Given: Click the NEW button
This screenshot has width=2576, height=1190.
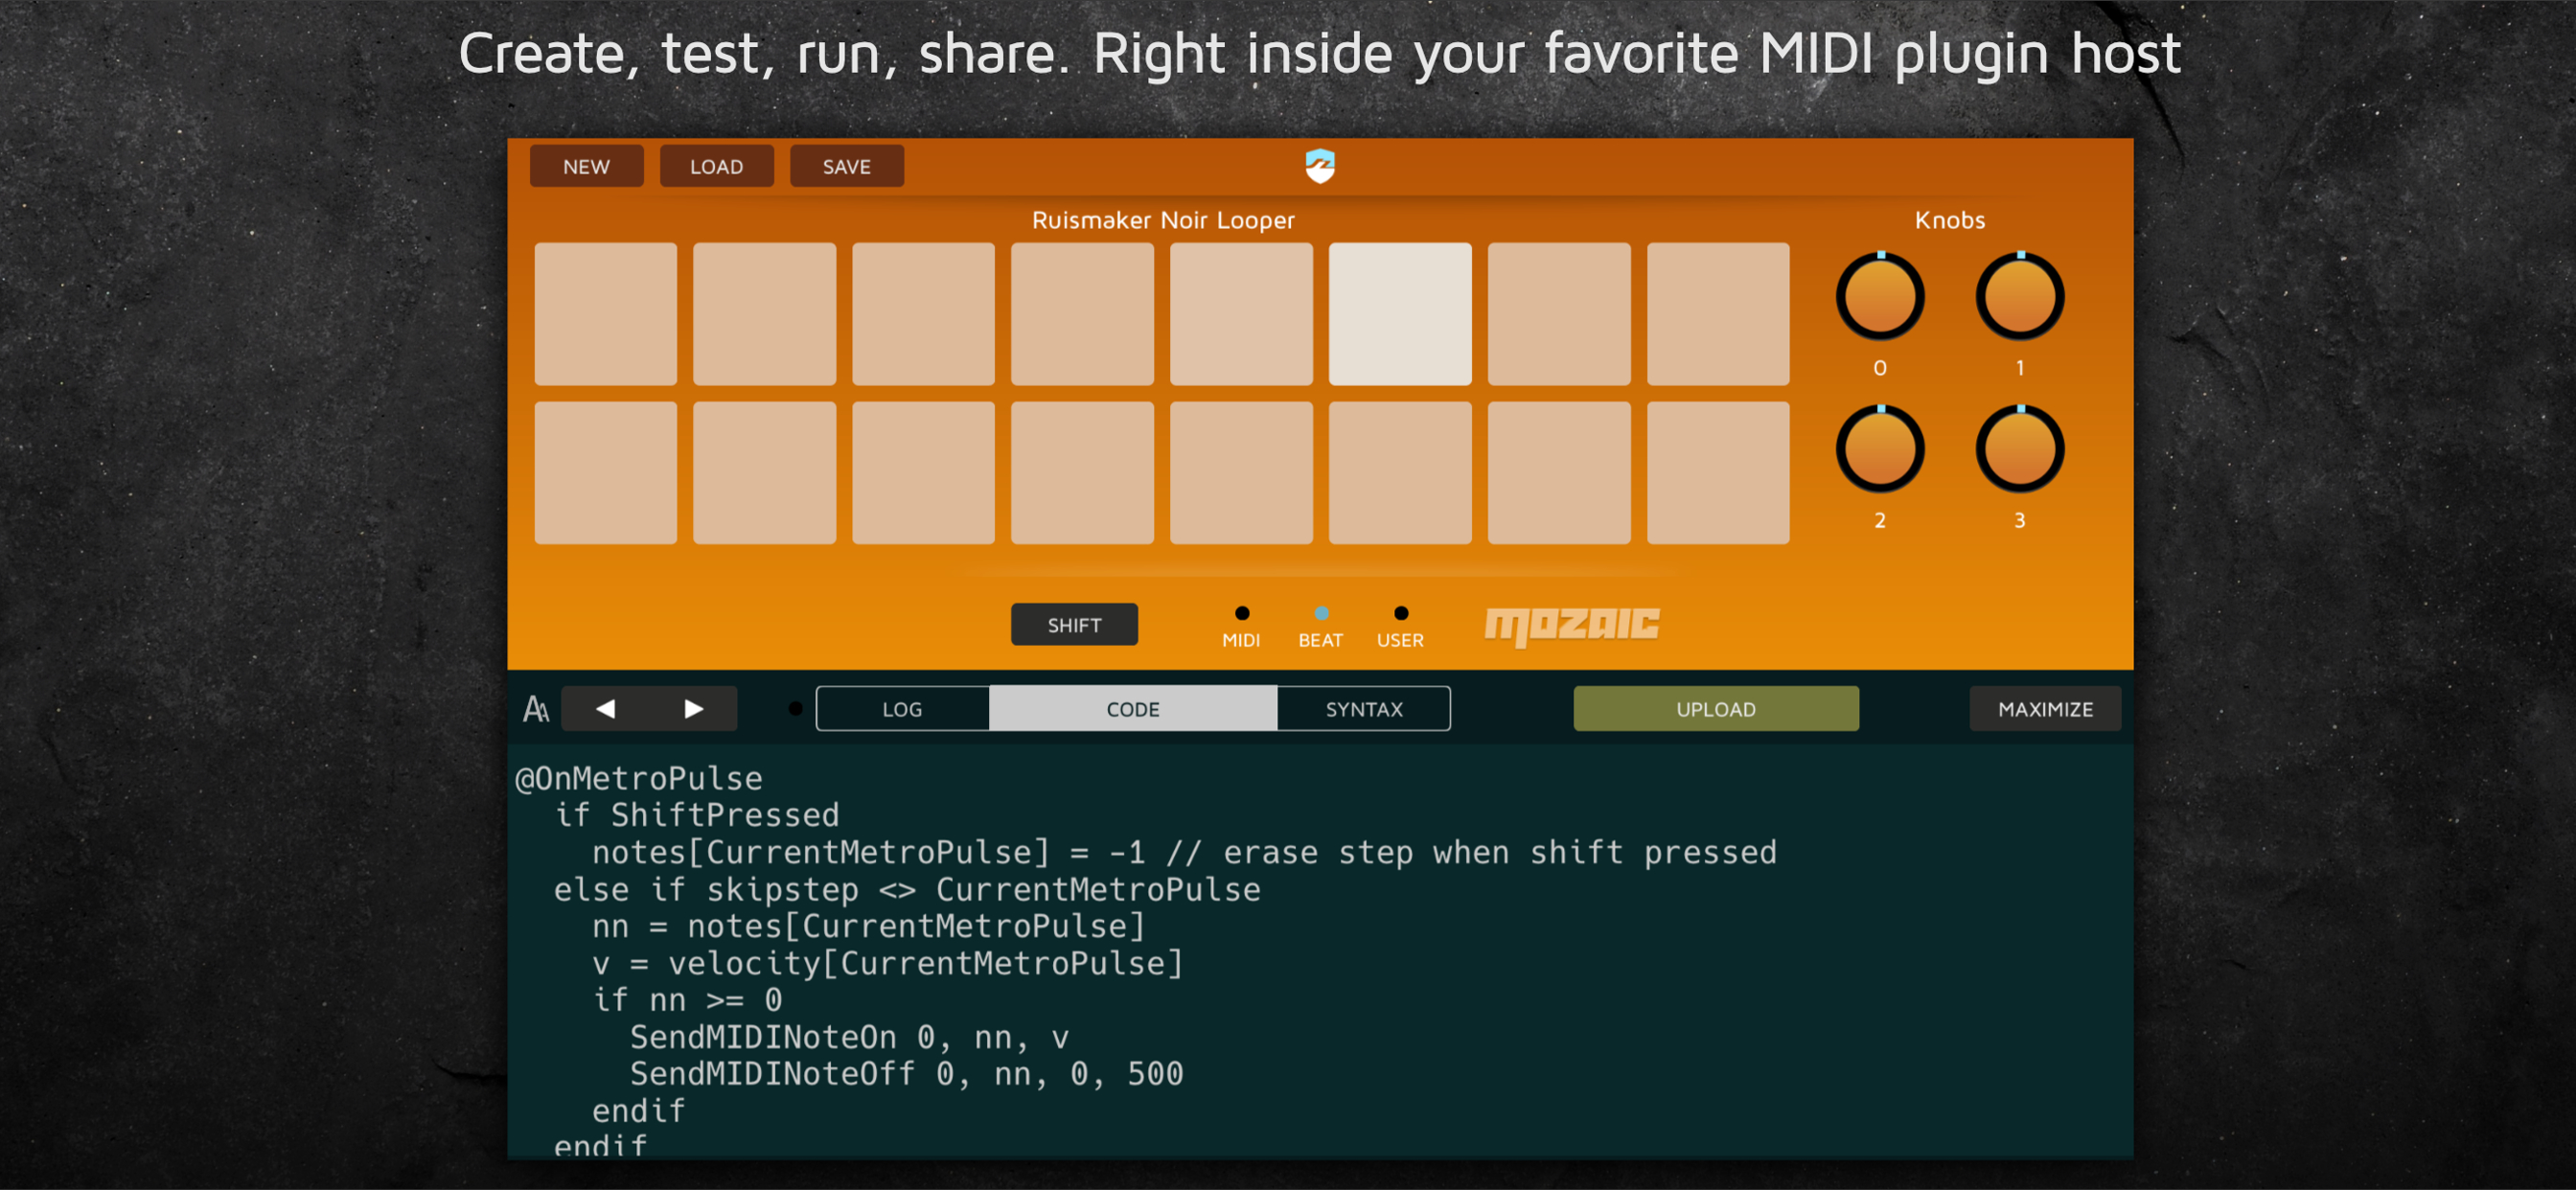Looking at the screenshot, I should (x=586, y=167).
